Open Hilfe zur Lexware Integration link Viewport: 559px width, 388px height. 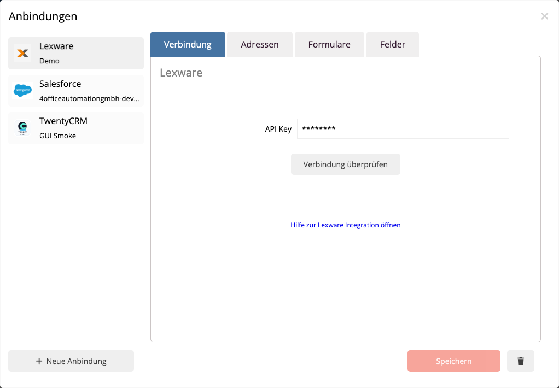[x=346, y=225]
